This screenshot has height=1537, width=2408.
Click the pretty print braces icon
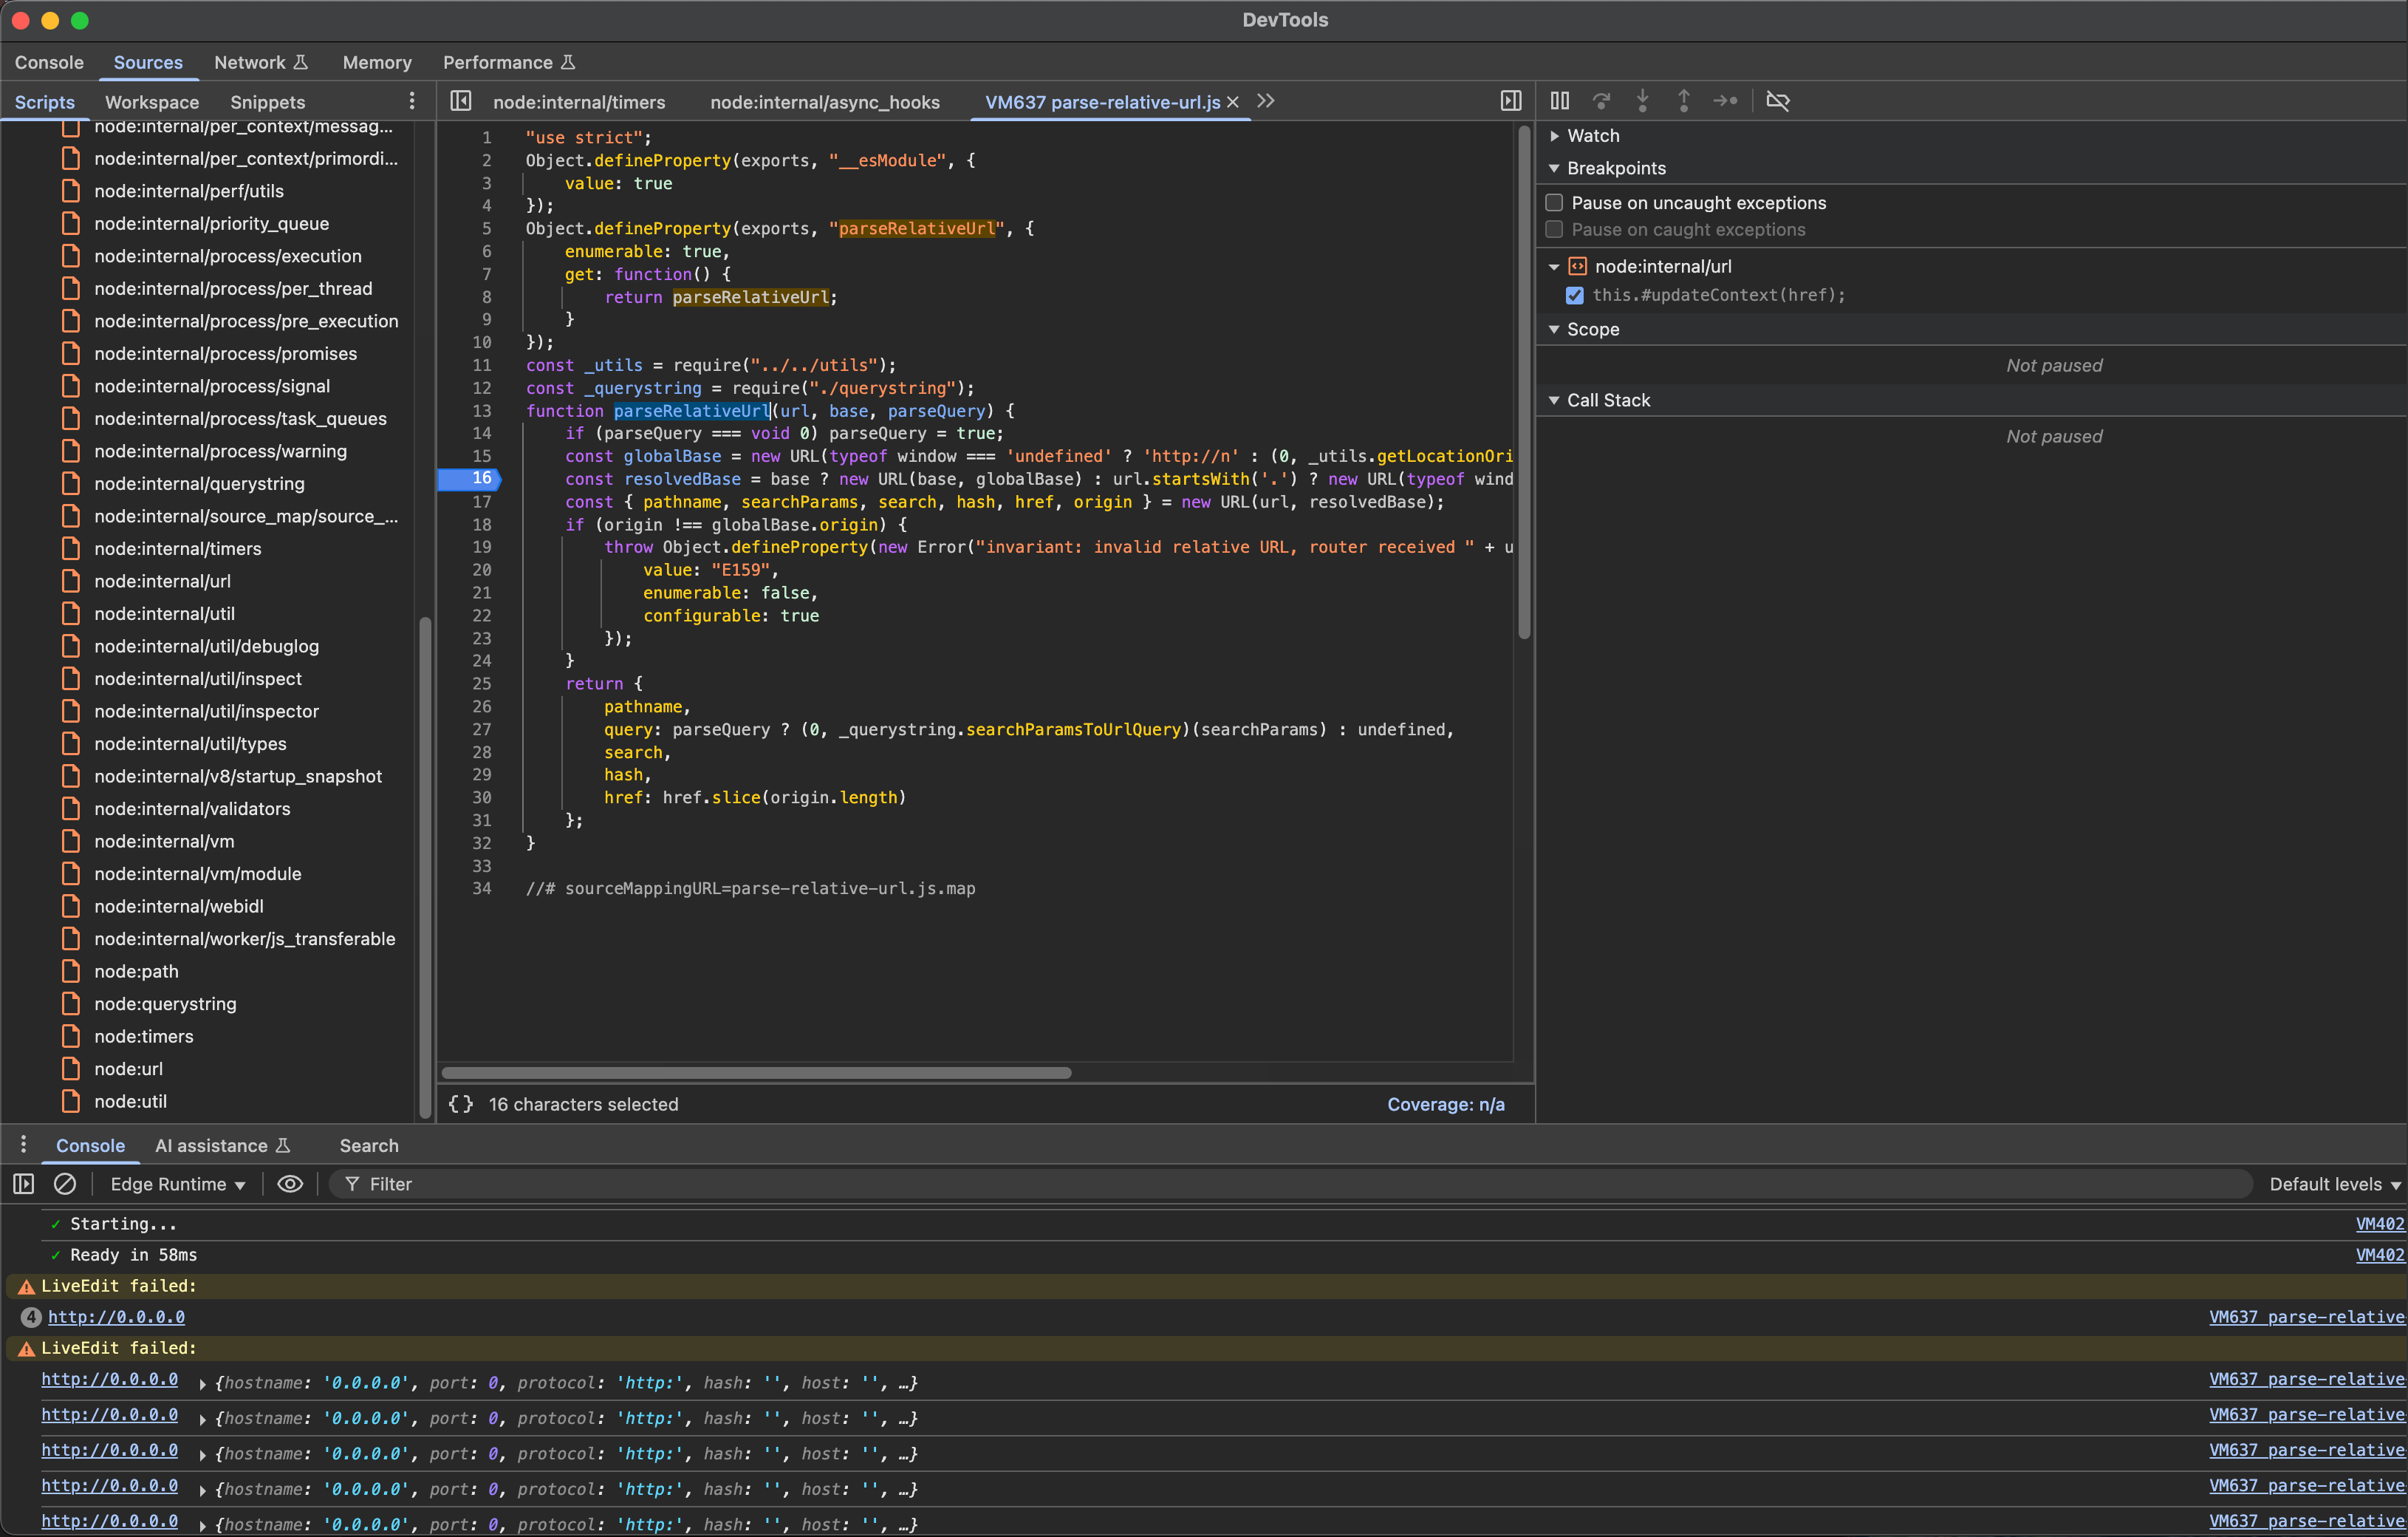click(x=460, y=1104)
